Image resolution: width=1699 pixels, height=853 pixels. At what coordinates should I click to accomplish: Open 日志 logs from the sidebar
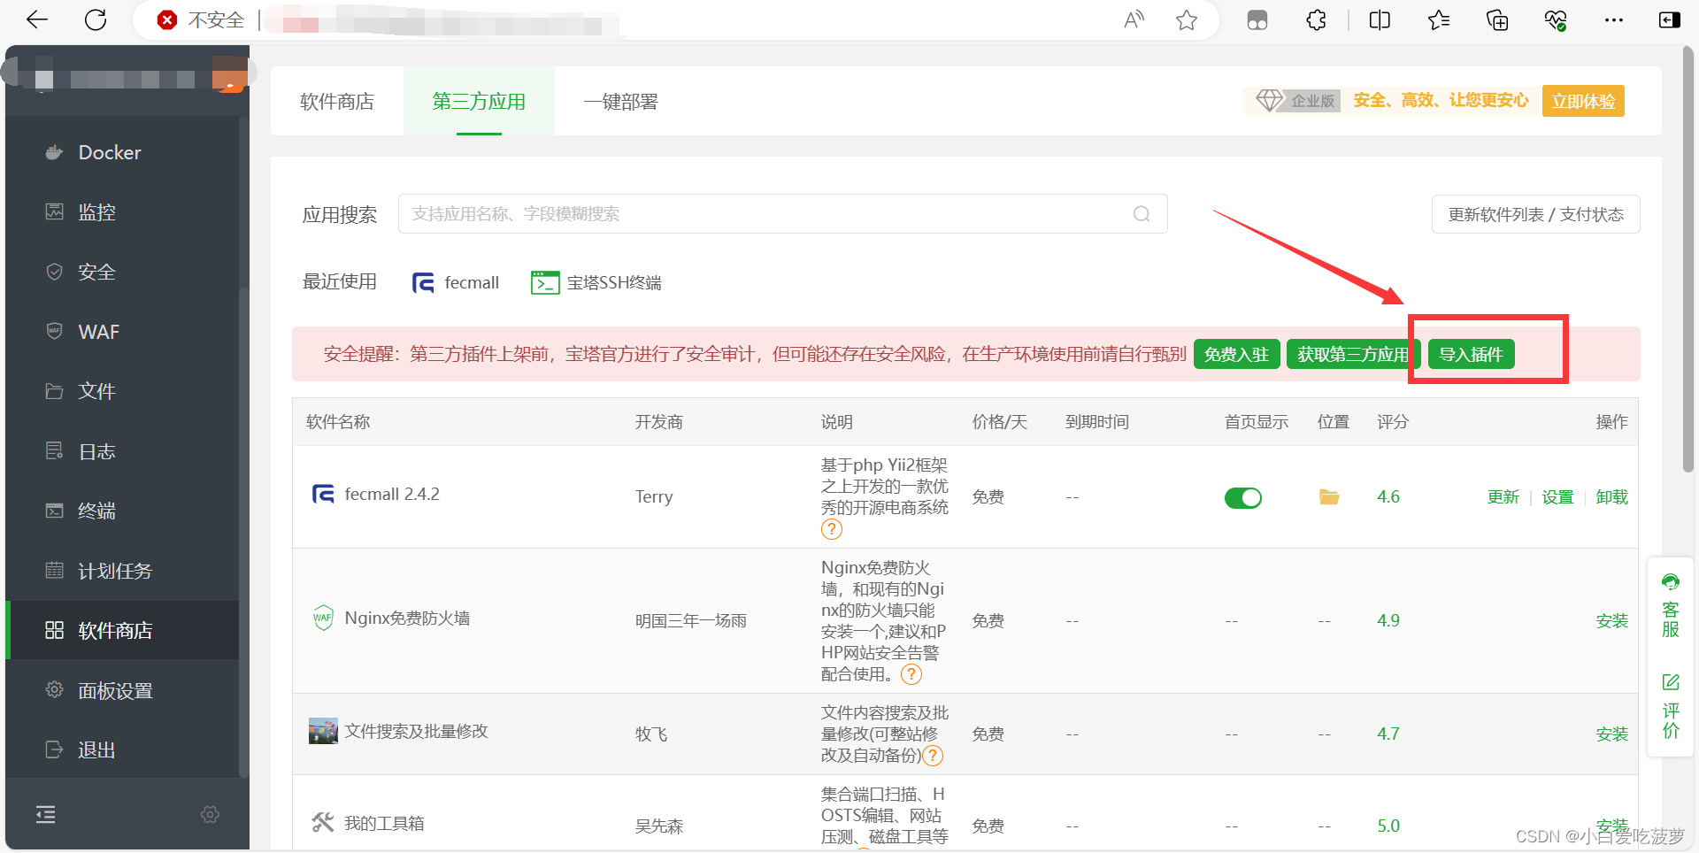pyautogui.click(x=97, y=451)
